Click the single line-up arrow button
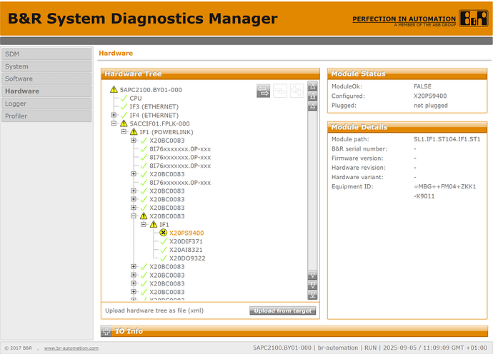 (x=312, y=106)
